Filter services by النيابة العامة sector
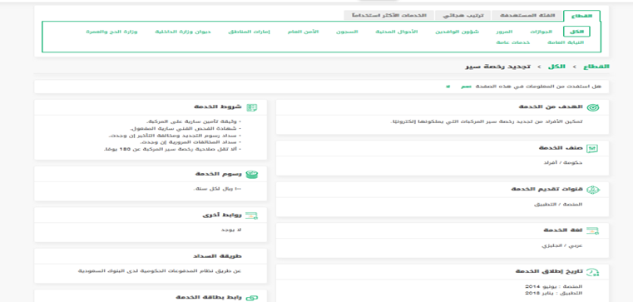This screenshot has width=633, height=302. click(566, 42)
